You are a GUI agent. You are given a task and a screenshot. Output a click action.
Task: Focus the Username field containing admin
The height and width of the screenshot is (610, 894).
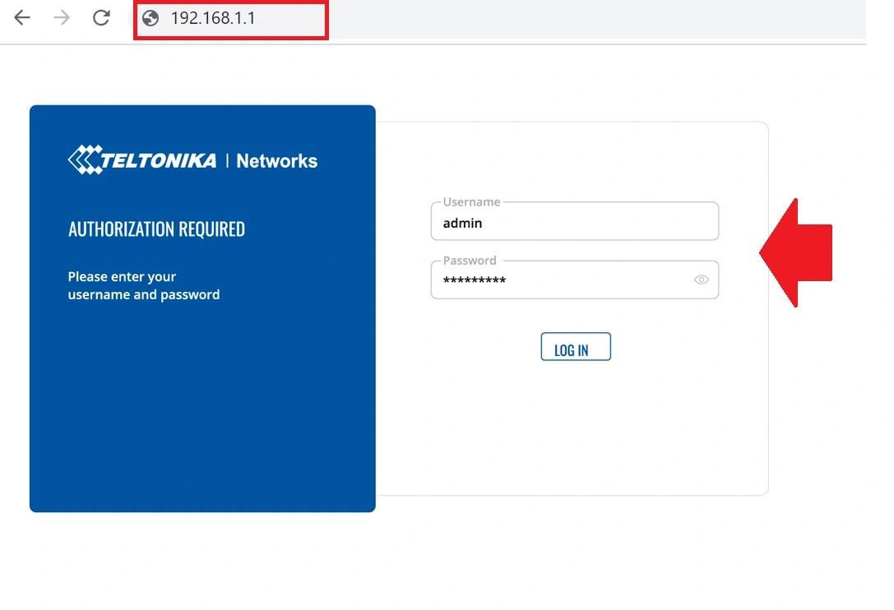(x=574, y=223)
